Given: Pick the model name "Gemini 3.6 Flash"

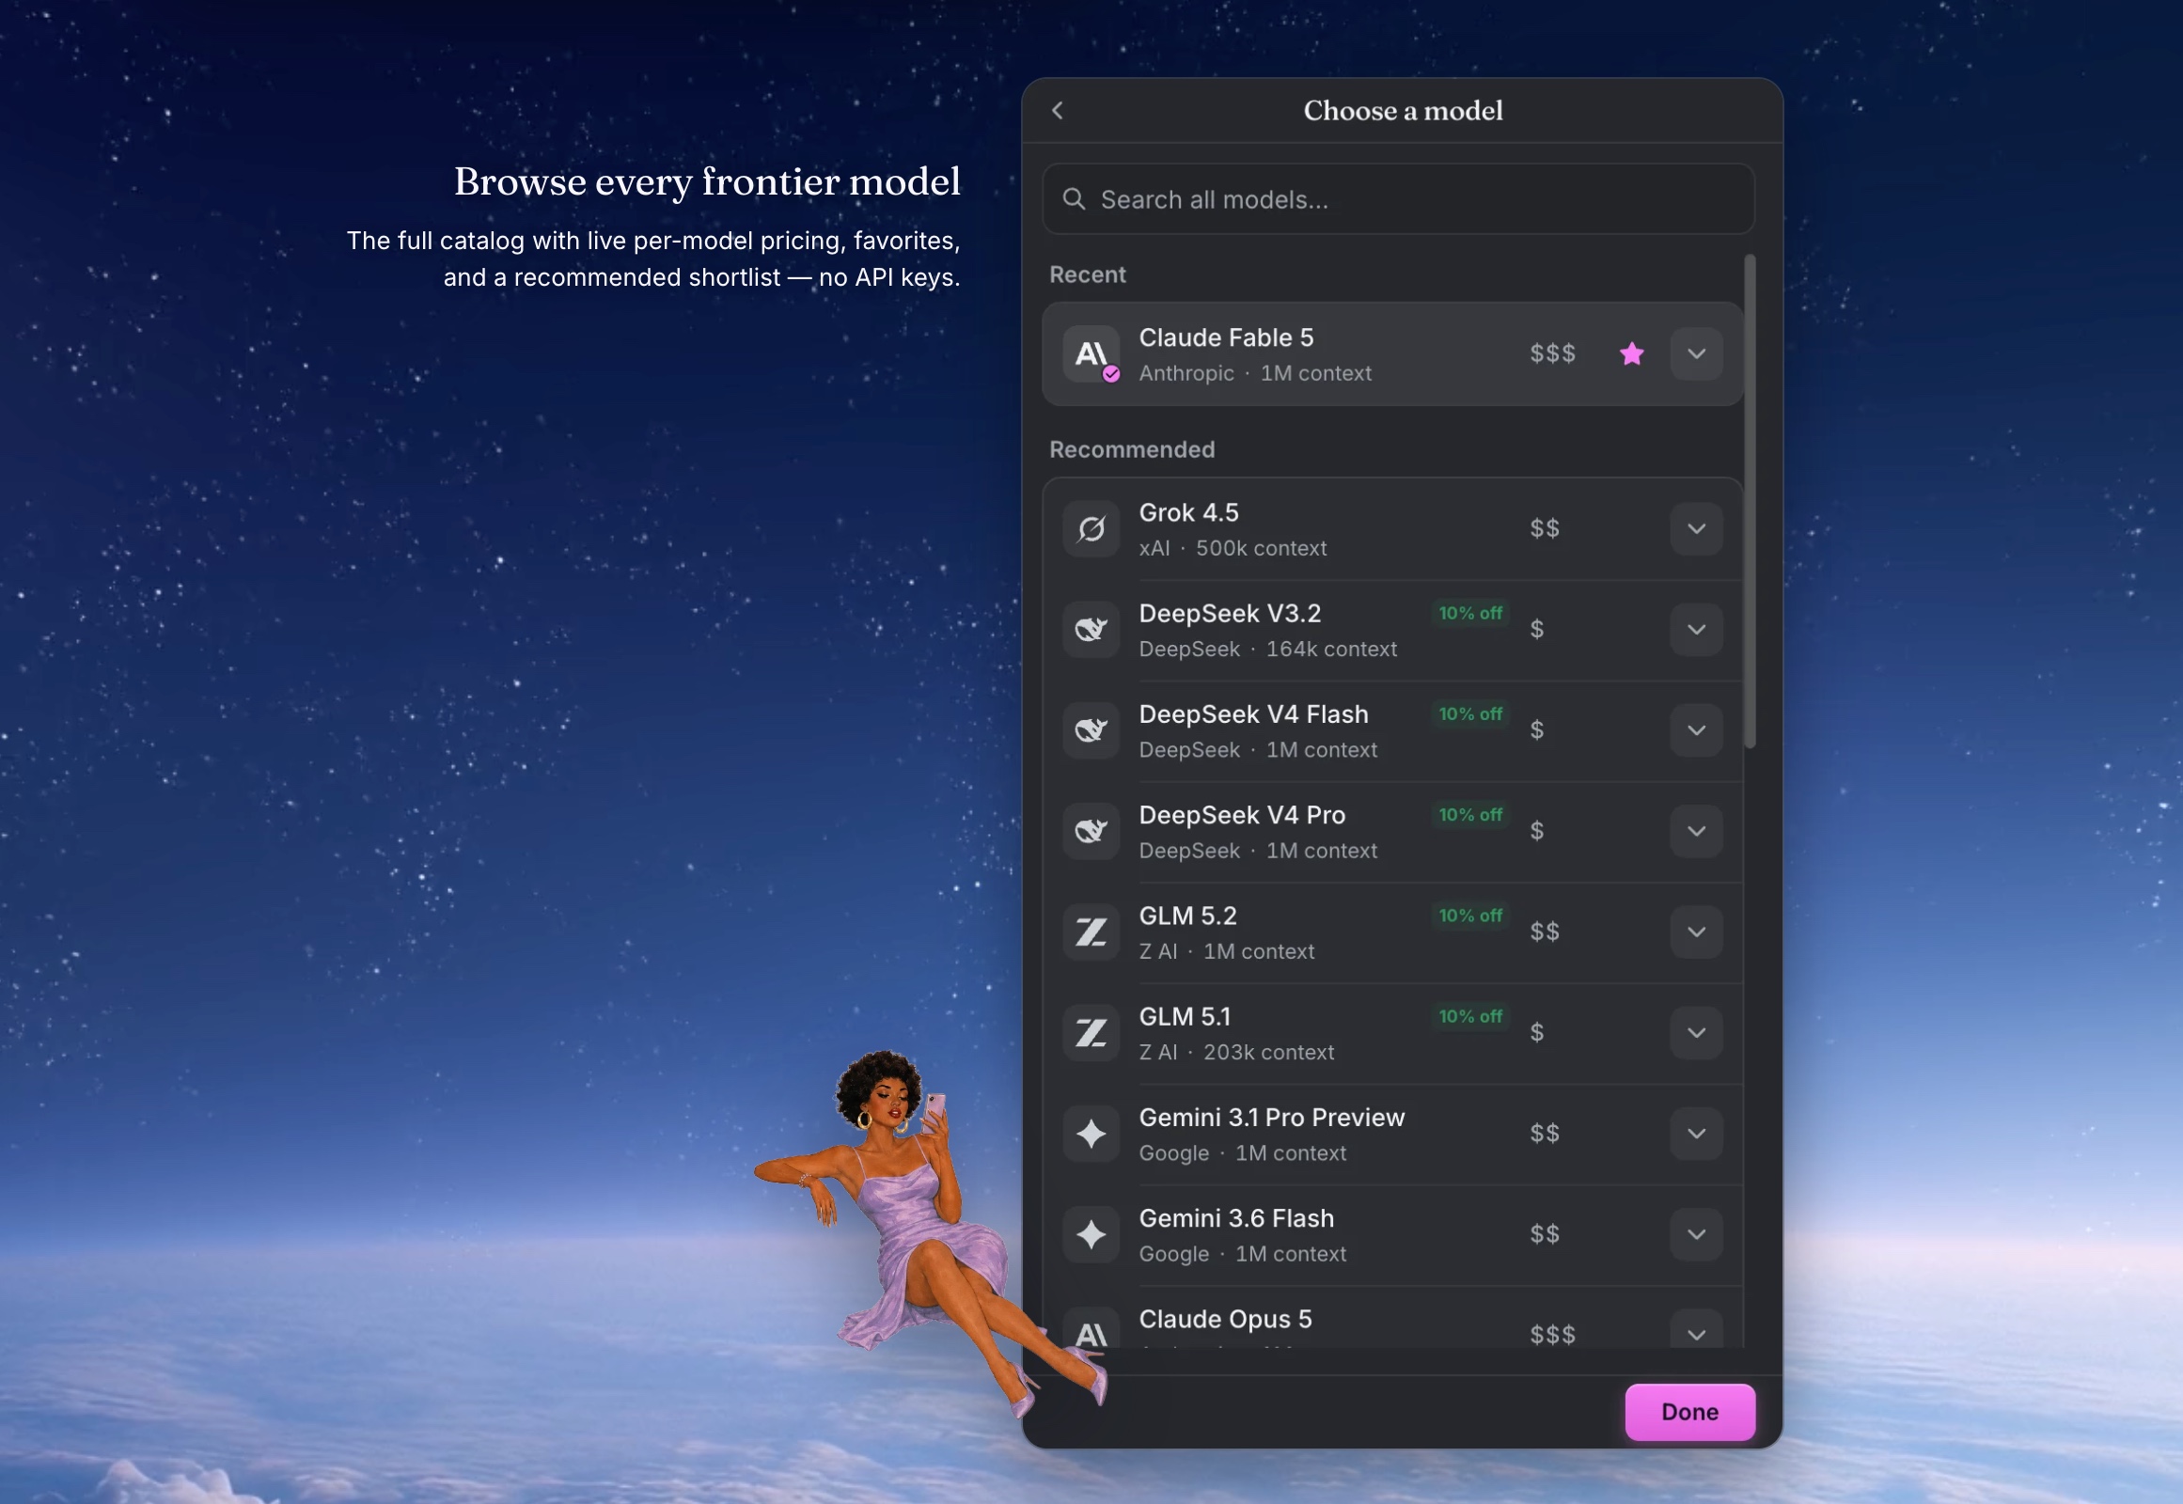Looking at the screenshot, I should pyautogui.click(x=1236, y=1218).
